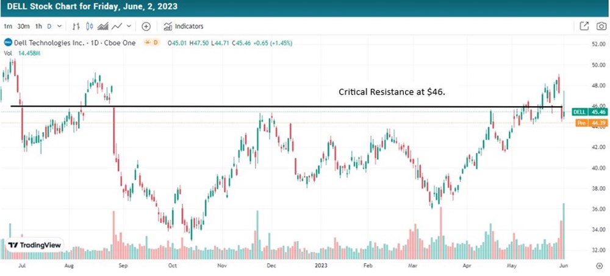Click the Pre 44.39 pre-market price label
The image size is (610, 276).
[590, 123]
